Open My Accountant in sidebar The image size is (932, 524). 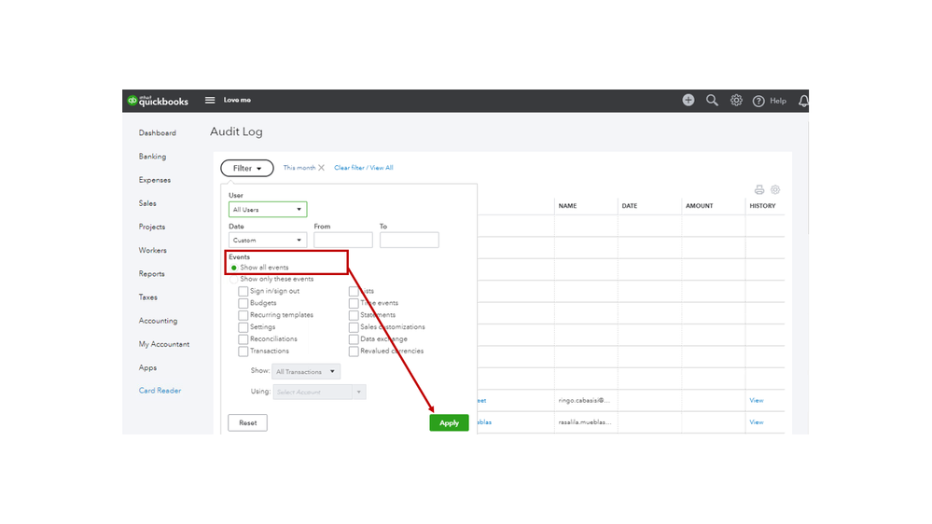pos(164,344)
